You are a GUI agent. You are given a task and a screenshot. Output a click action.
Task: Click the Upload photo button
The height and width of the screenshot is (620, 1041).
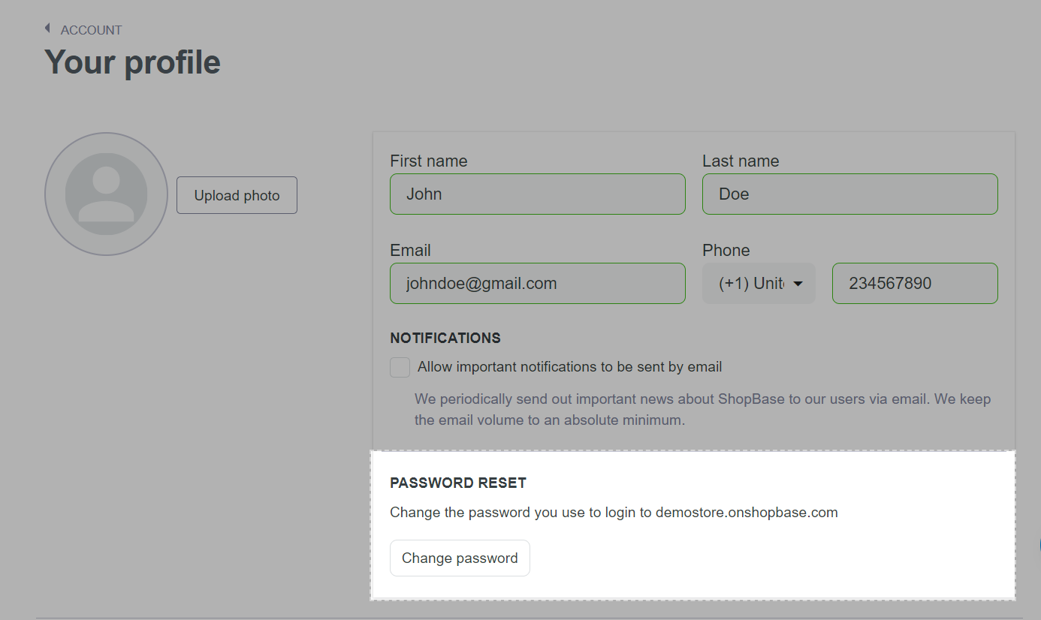(x=237, y=195)
